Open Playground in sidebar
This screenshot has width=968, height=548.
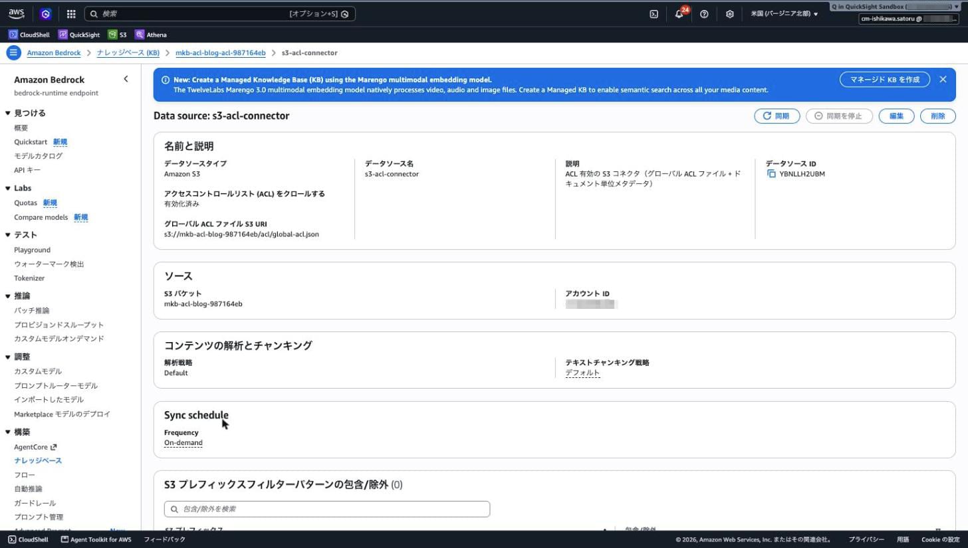click(x=32, y=250)
